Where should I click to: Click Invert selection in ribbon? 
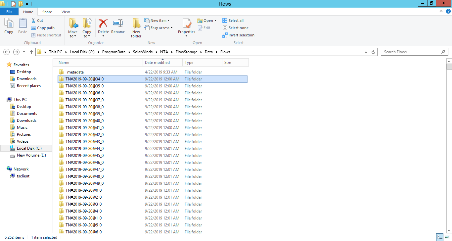238,35
